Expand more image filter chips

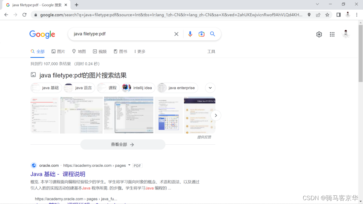[x=210, y=88]
